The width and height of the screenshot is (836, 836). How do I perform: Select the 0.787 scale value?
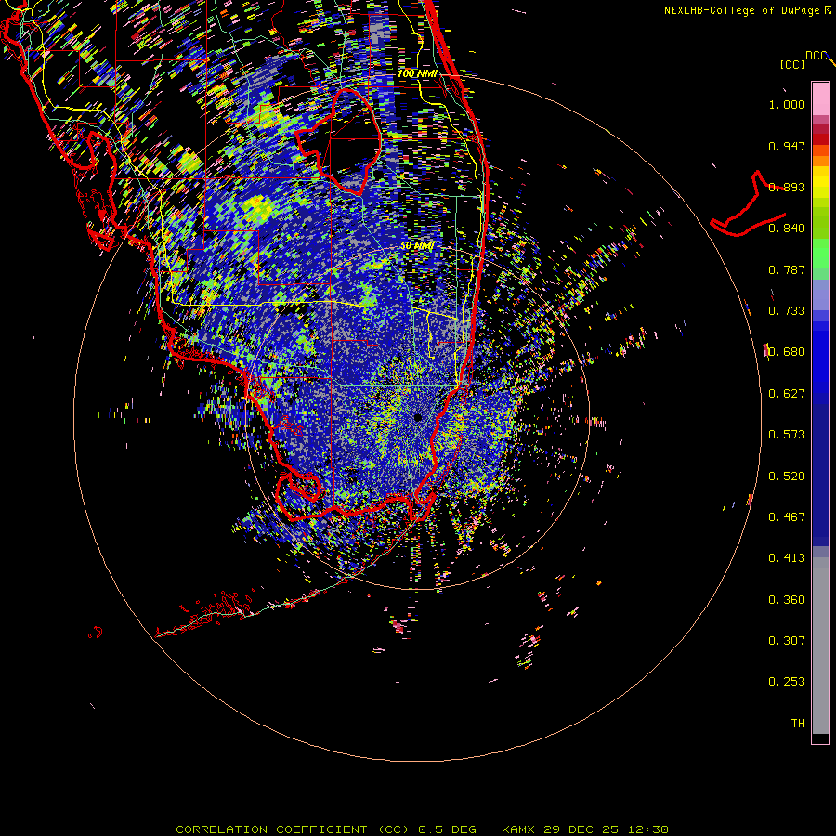[787, 269]
